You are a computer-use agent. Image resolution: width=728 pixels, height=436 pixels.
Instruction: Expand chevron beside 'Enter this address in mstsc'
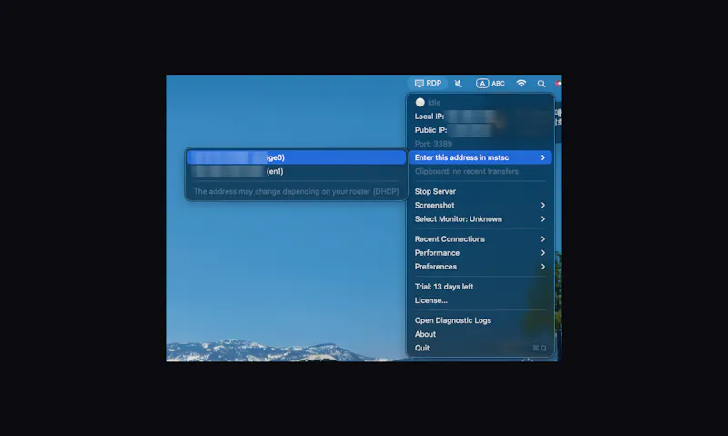pyautogui.click(x=542, y=157)
